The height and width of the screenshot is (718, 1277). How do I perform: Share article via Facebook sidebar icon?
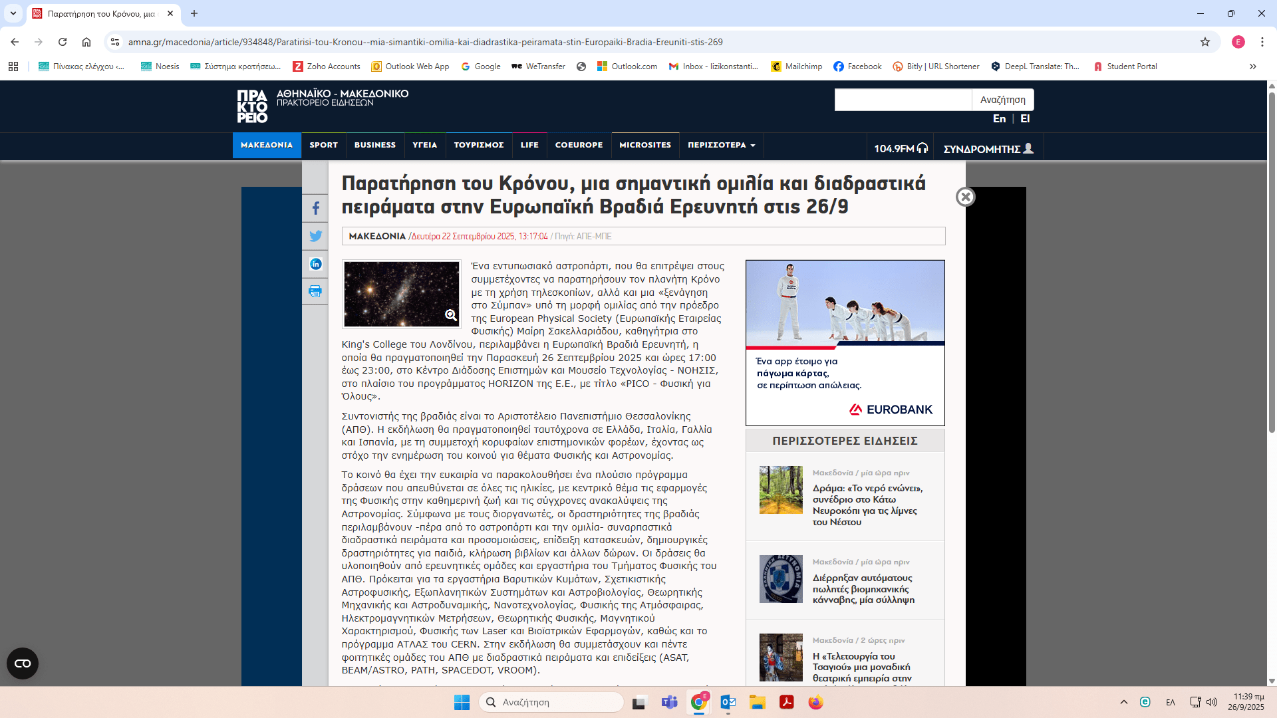[x=315, y=208]
